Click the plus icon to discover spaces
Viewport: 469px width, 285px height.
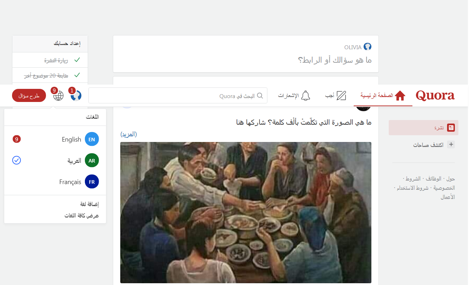coord(451,144)
